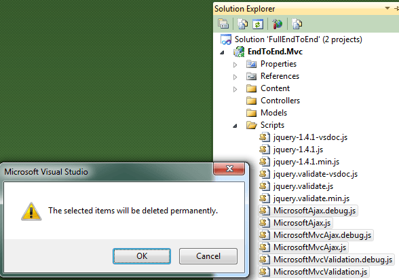Click the MicrosoftMvcValidation.js file icon
Viewport: 399px width, 280px height.
pyautogui.click(x=265, y=272)
